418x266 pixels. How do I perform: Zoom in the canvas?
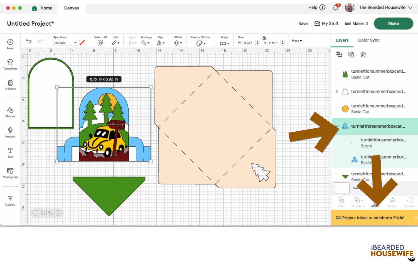click(59, 213)
